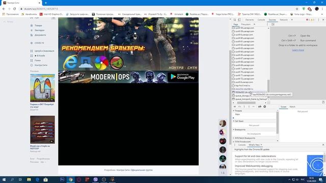Viewport: 326px width, 183px height.
Task: Open taskbar search magnifier
Action: 12,179
